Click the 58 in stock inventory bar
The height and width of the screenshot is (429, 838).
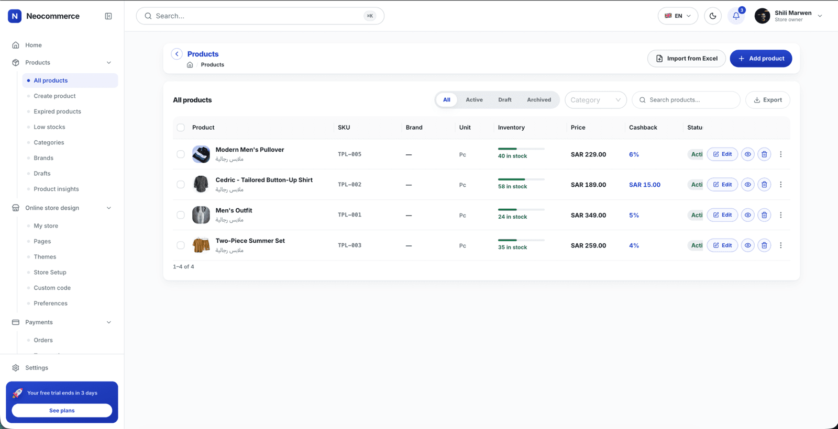[521, 179]
